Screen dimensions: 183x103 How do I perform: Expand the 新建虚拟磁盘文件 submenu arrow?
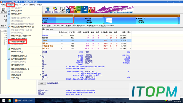pyautogui.click(x=41, y=56)
